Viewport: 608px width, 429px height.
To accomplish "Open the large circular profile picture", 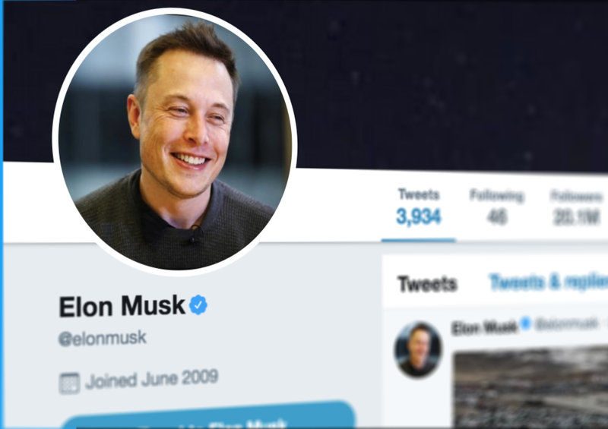I will pyautogui.click(x=175, y=142).
